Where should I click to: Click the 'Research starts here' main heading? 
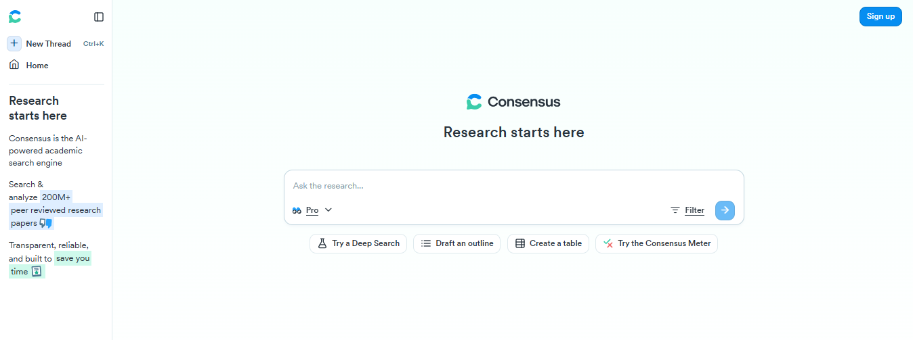tap(513, 132)
